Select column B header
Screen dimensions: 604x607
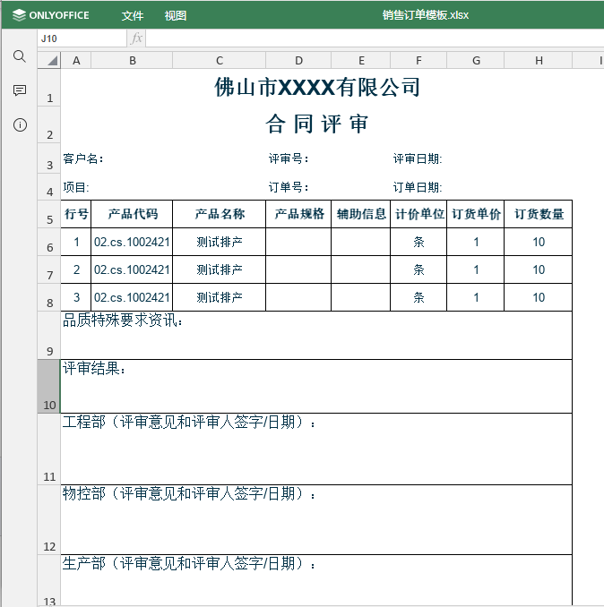(x=133, y=60)
